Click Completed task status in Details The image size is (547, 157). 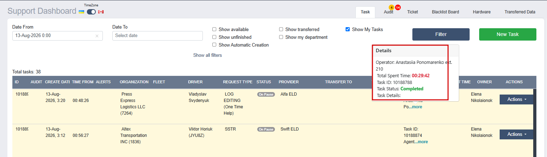point(412,89)
